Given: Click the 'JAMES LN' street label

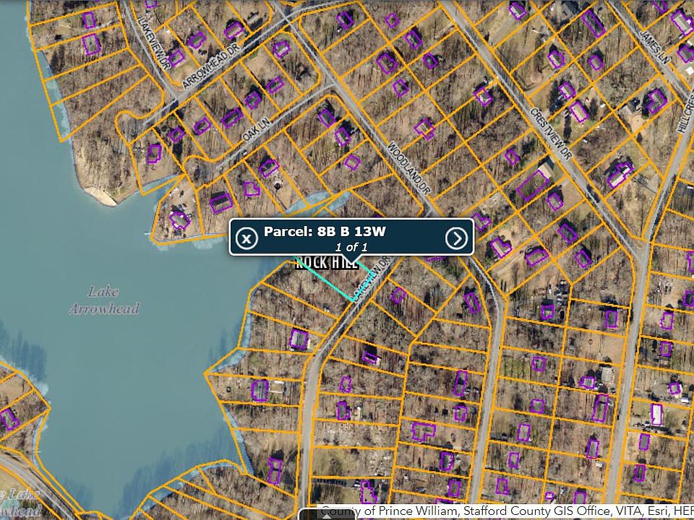Looking at the screenshot, I should (x=655, y=47).
